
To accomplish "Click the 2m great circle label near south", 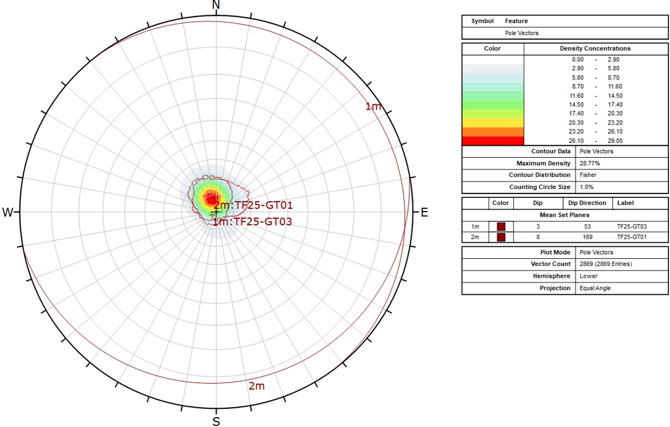I will (x=256, y=386).
